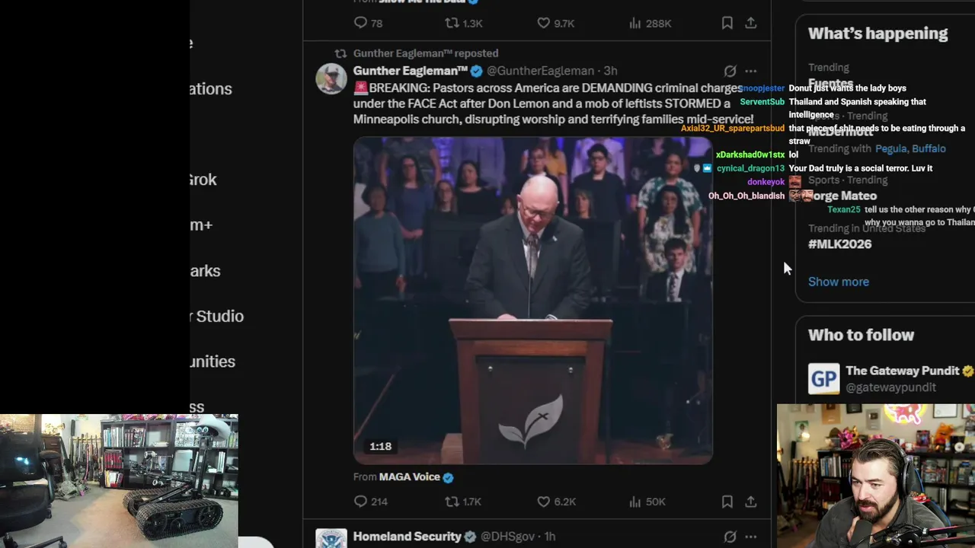Image resolution: width=975 pixels, height=548 pixels.
Task: Click the Who to follow heading
Action: (861, 335)
